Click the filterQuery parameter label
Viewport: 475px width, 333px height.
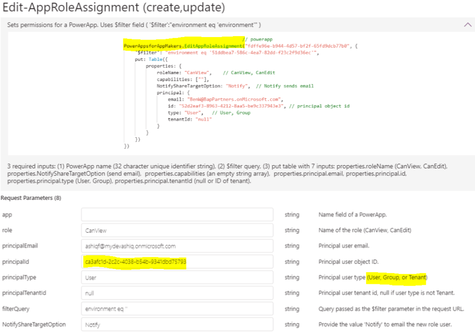[x=15, y=309]
